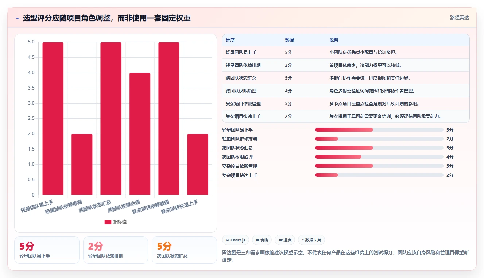This screenshot has width=484, height=278.
Task: Click 小团队应优先减少配置与培训负担 description
Action: point(363,53)
